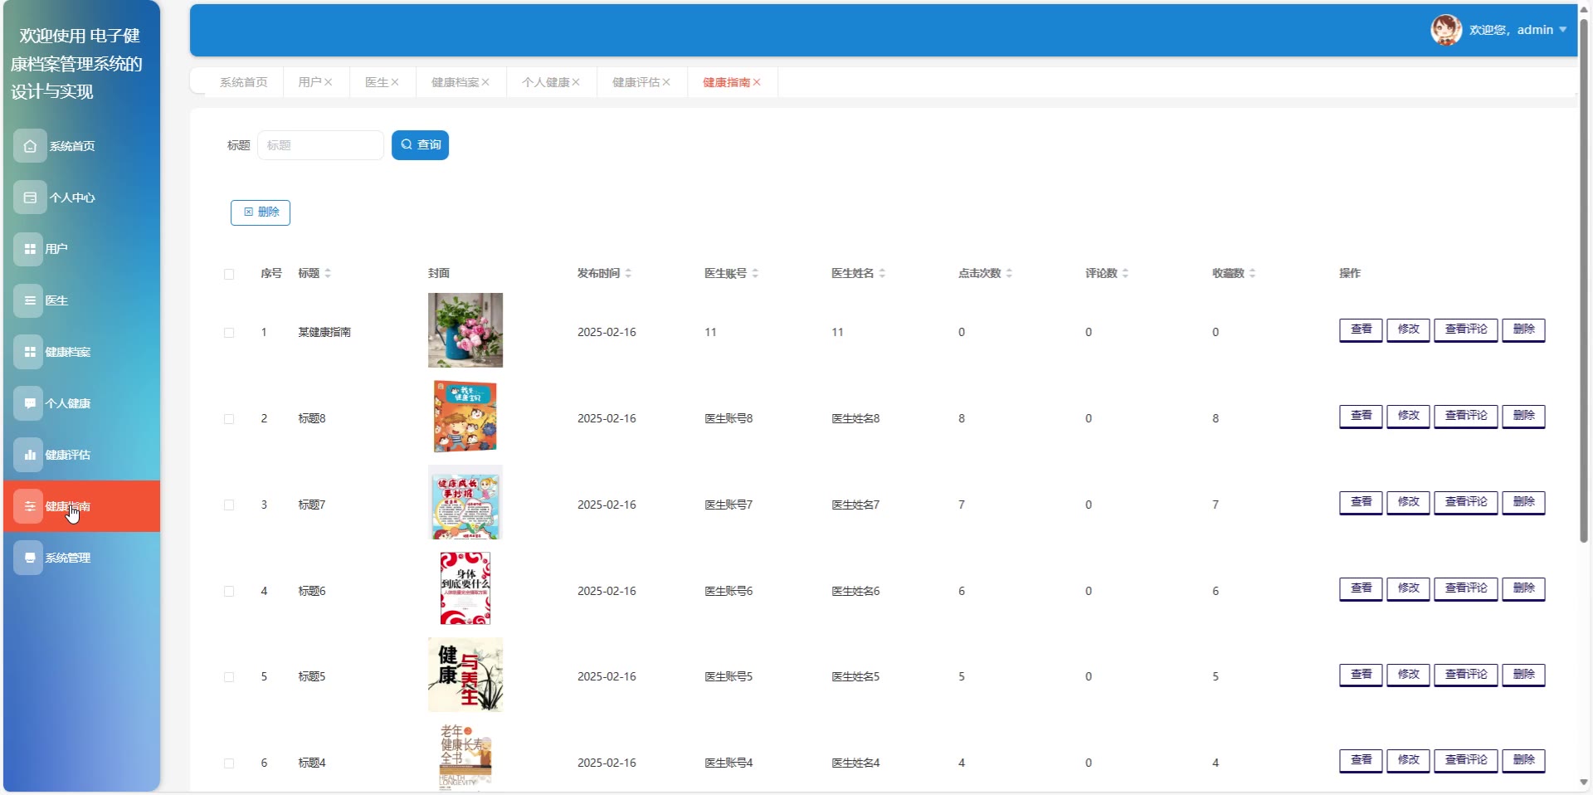Image resolution: width=1593 pixels, height=795 pixels.
Task: Click the page vertical scrollbar
Action: pyautogui.click(x=1584, y=282)
